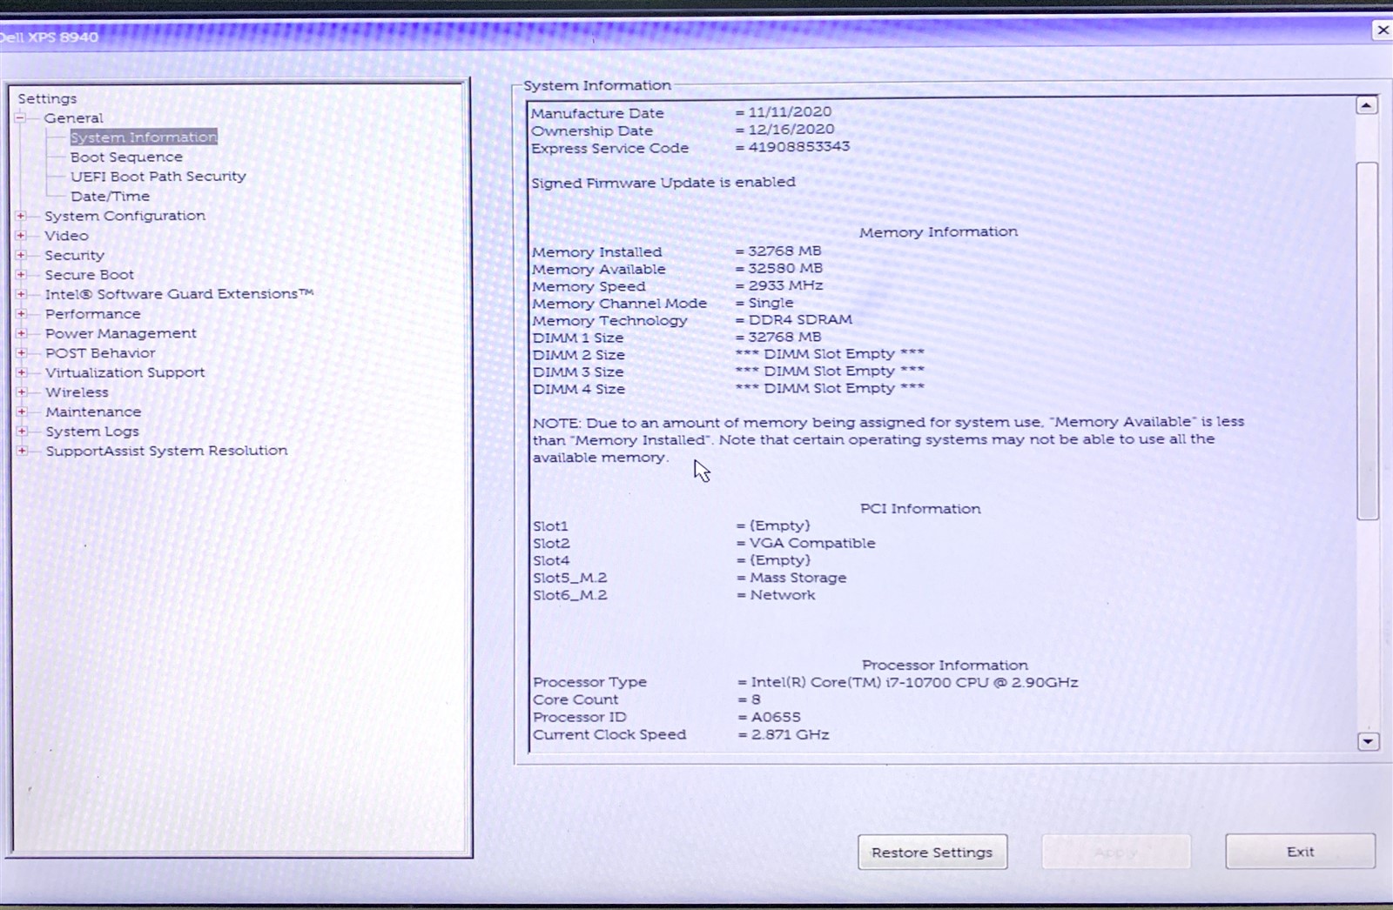Screen dimensions: 1393x910
Task: Click Memory Technology value DDR4 SDRAM
Action: [800, 319]
